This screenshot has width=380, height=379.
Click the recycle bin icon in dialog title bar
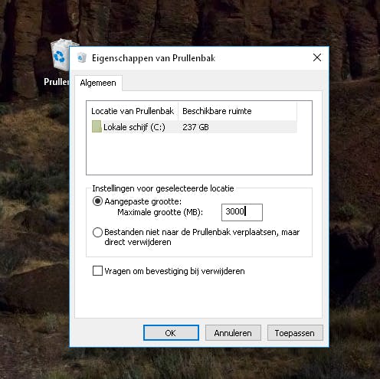click(82, 57)
